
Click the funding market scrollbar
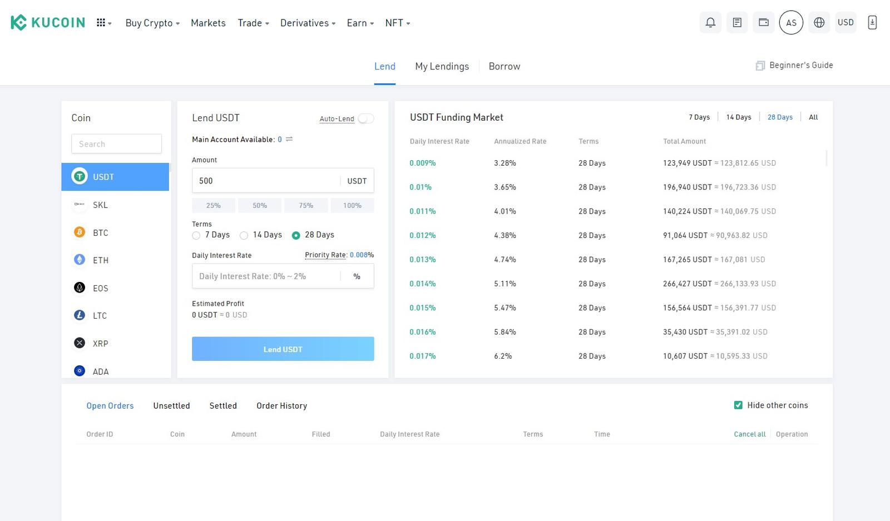tap(827, 158)
